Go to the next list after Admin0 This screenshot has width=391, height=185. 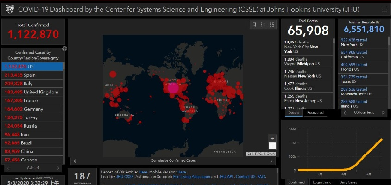tap(58, 168)
